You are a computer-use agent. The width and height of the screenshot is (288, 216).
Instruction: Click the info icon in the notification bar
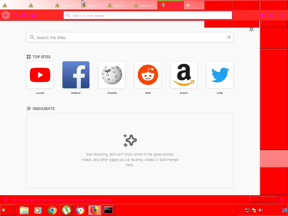(x=6, y=199)
